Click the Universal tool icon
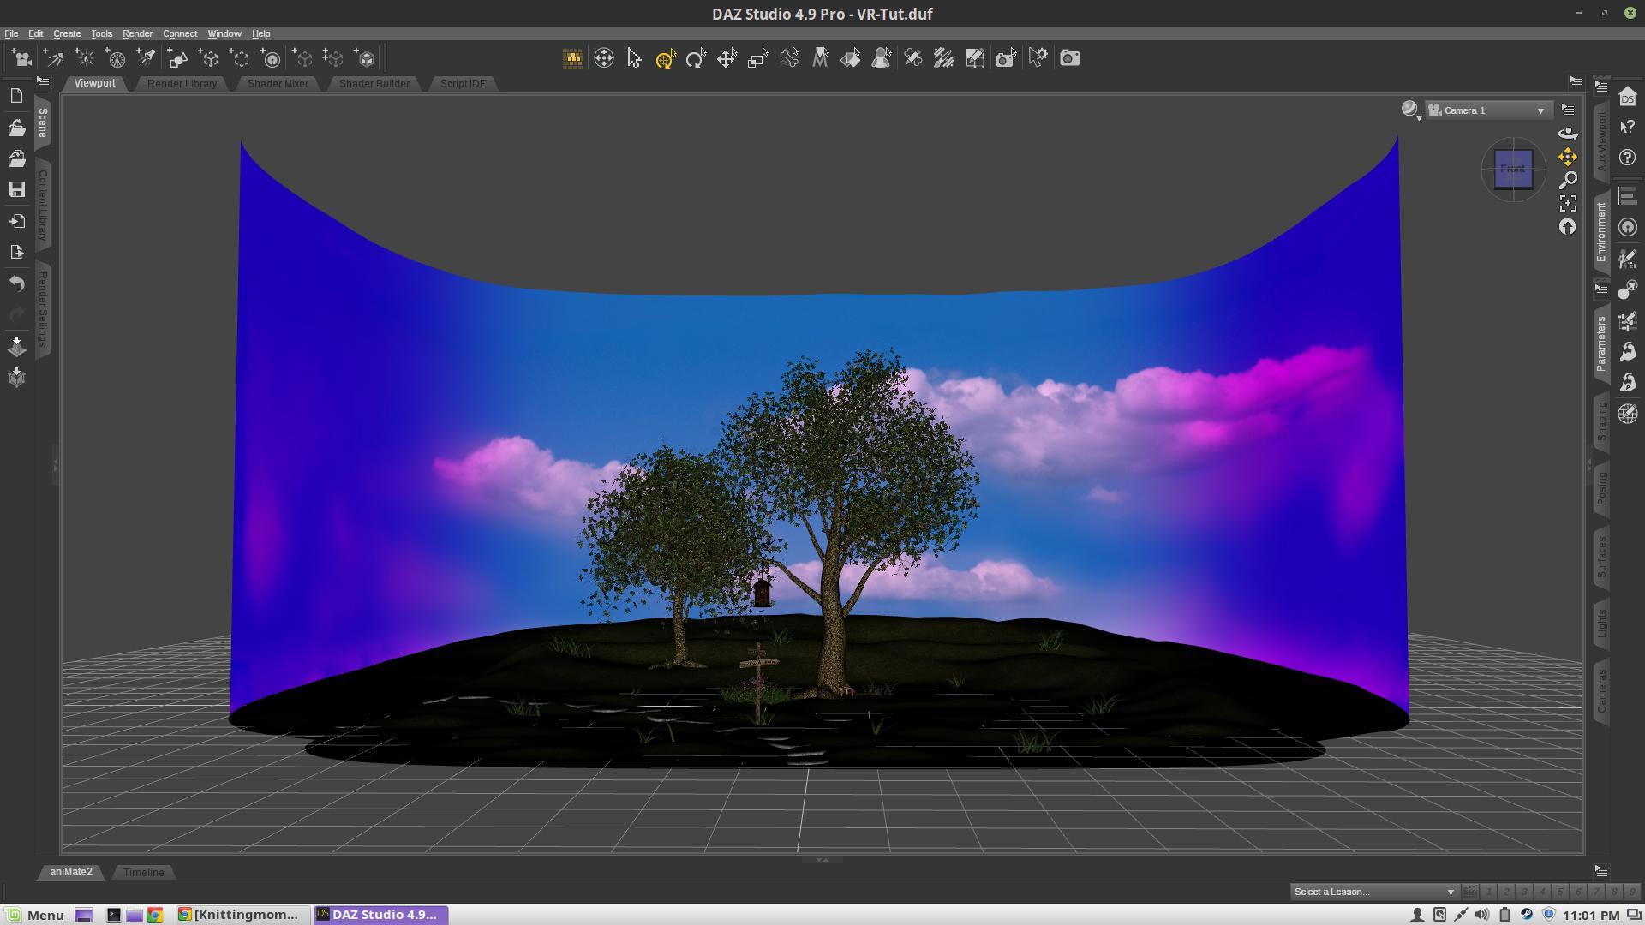This screenshot has width=1645, height=925. coord(665,58)
